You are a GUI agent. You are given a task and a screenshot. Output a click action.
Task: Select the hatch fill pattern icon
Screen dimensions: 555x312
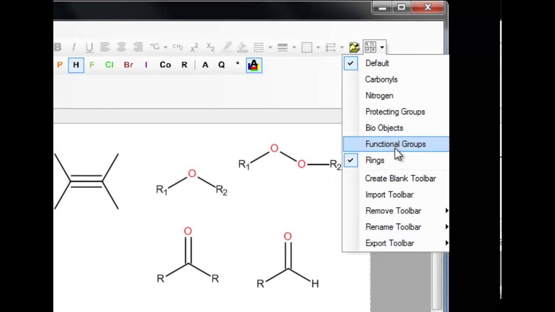(x=307, y=47)
